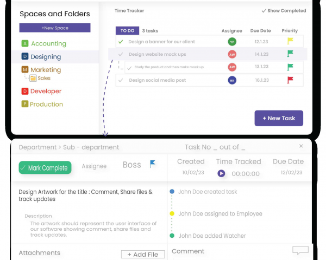
Task: Click the red priority flag on social media post
Action: (290, 80)
